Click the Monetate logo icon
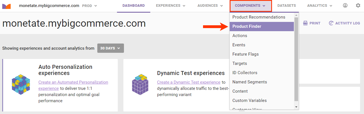This screenshot has height=114, width=364. (6, 6)
